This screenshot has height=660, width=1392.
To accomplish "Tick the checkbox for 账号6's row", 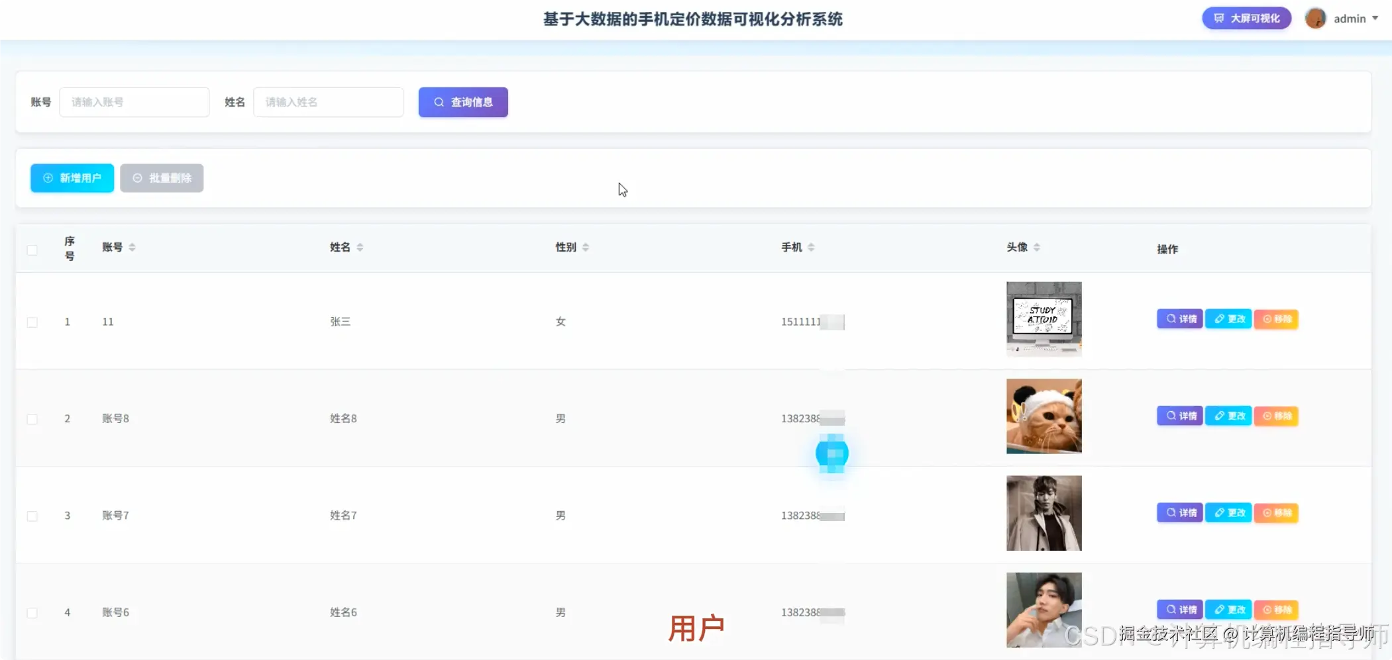I will click(32, 612).
